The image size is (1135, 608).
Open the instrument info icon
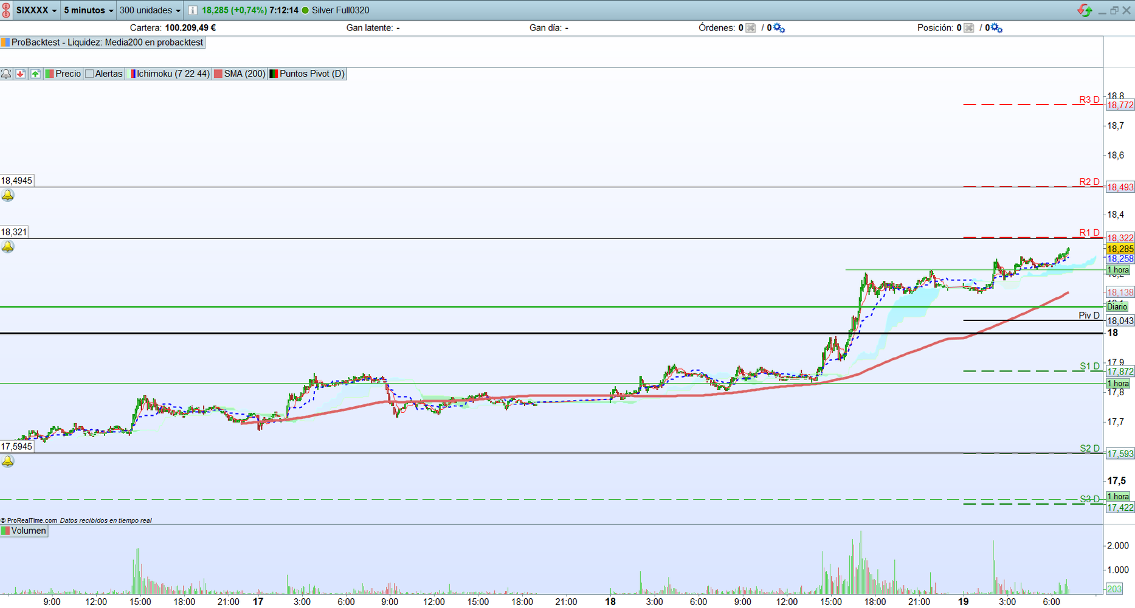[x=193, y=10]
